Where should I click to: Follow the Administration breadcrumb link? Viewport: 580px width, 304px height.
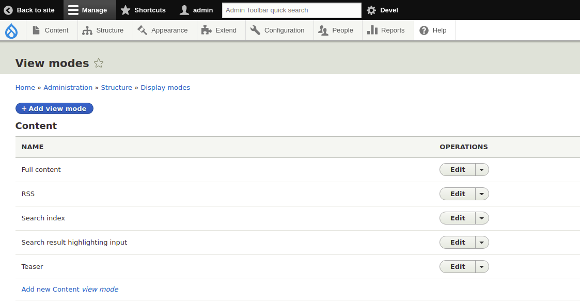pyautogui.click(x=68, y=88)
